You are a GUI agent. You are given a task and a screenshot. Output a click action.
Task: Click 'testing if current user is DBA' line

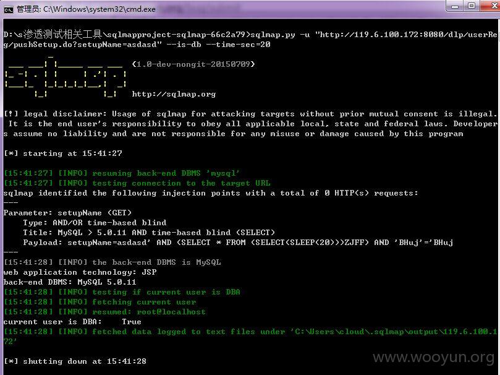click(x=122, y=292)
